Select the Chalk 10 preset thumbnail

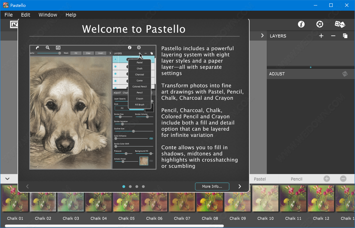click(266, 198)
